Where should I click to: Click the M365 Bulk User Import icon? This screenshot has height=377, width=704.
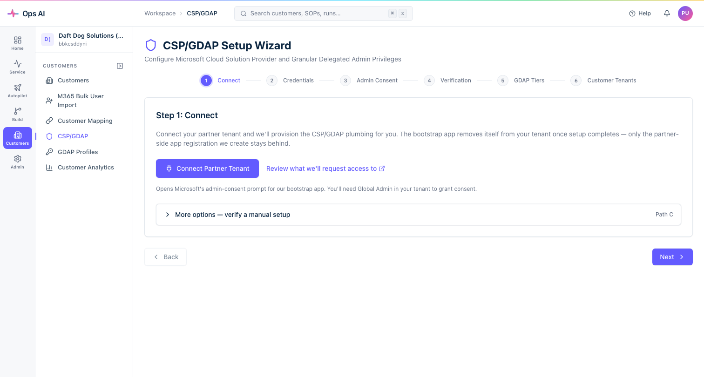point(49,101)
